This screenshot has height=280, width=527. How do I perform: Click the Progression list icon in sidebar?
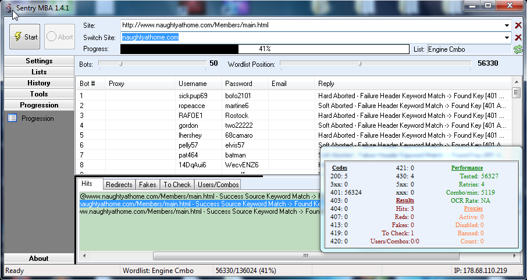pyautogui.click(x=12, y=119)
